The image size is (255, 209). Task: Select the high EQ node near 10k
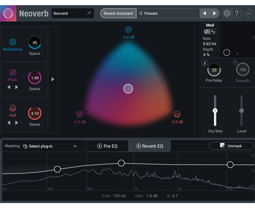click(230, 165)
